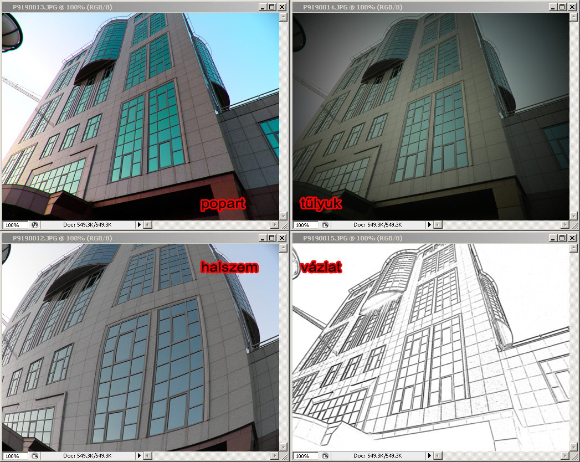The image size is (580, 462).
Task: Click the red 'tűlyuk' label on the canvas
Action: [321, 203]
